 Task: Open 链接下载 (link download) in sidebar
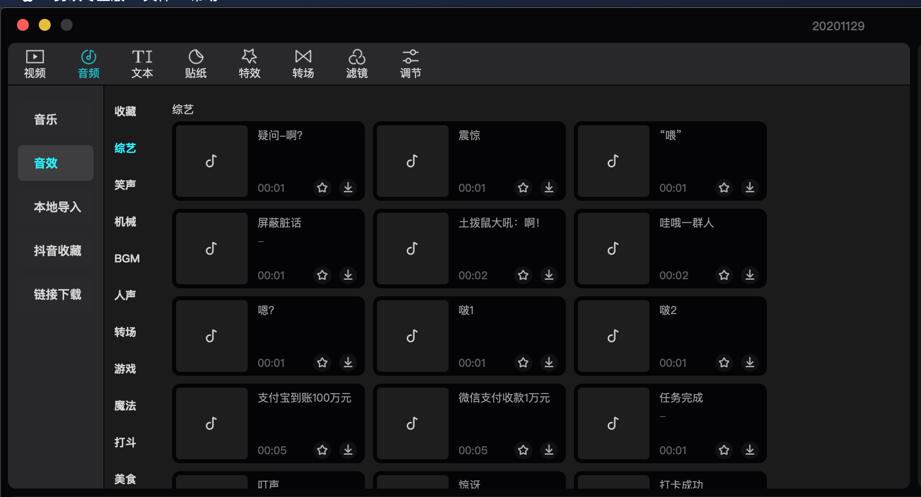[x=56, y=294]
